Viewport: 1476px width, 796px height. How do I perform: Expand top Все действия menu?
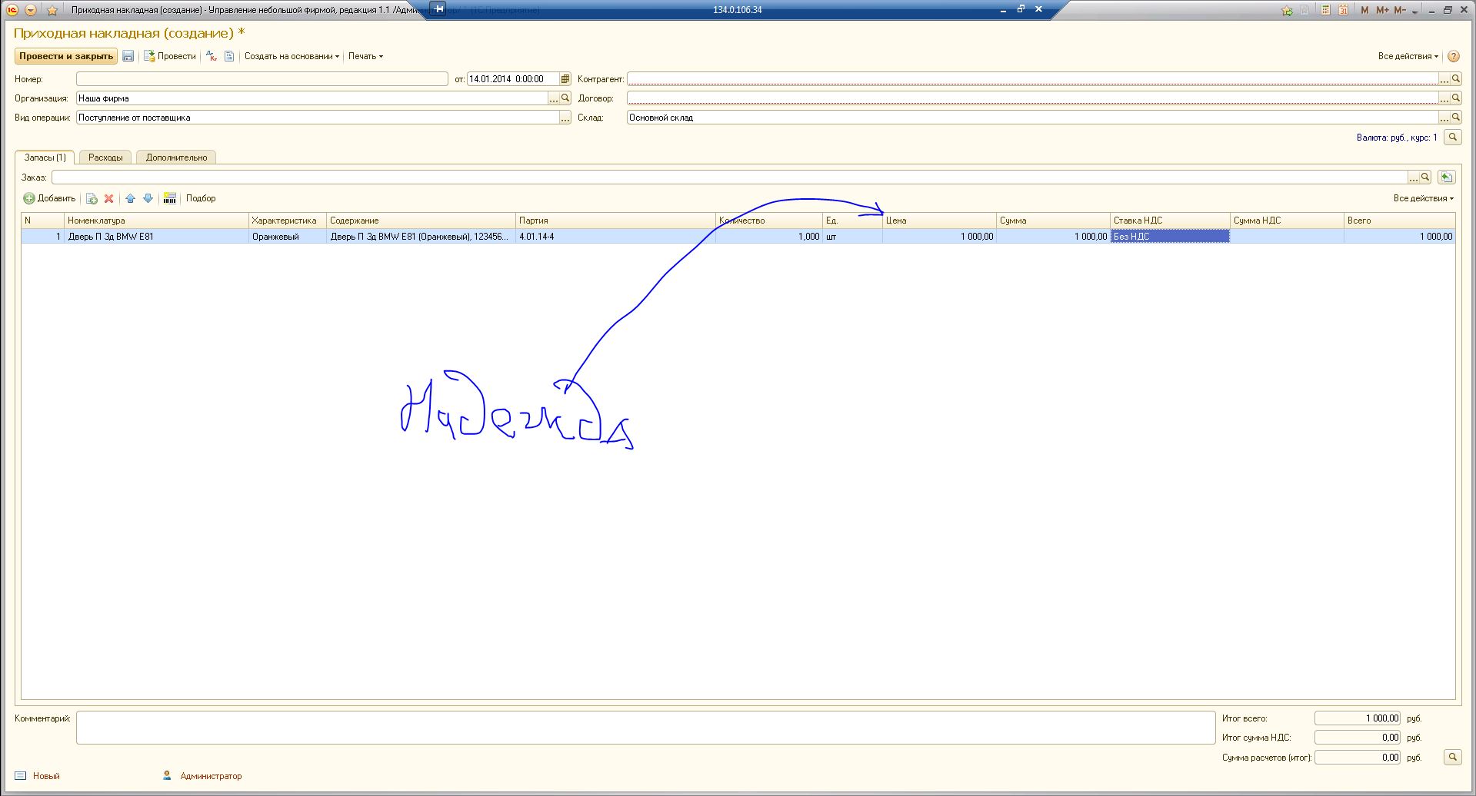(x=1408, y=56)
